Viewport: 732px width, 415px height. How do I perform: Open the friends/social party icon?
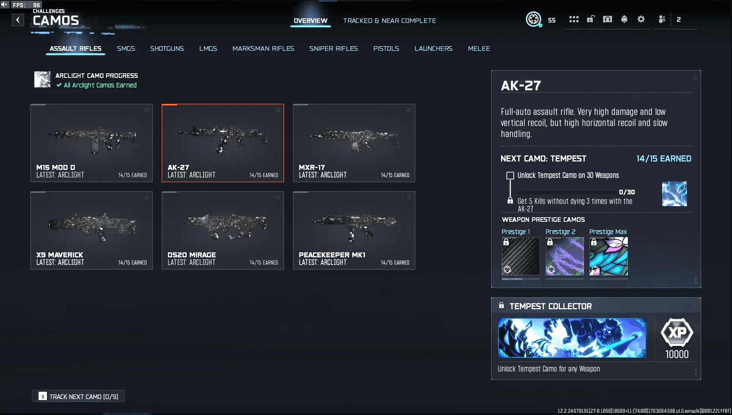tap(662, 19)
